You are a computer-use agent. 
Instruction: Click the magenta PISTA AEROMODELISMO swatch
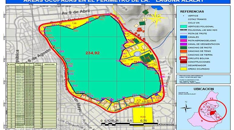click(x=184, y=41)
